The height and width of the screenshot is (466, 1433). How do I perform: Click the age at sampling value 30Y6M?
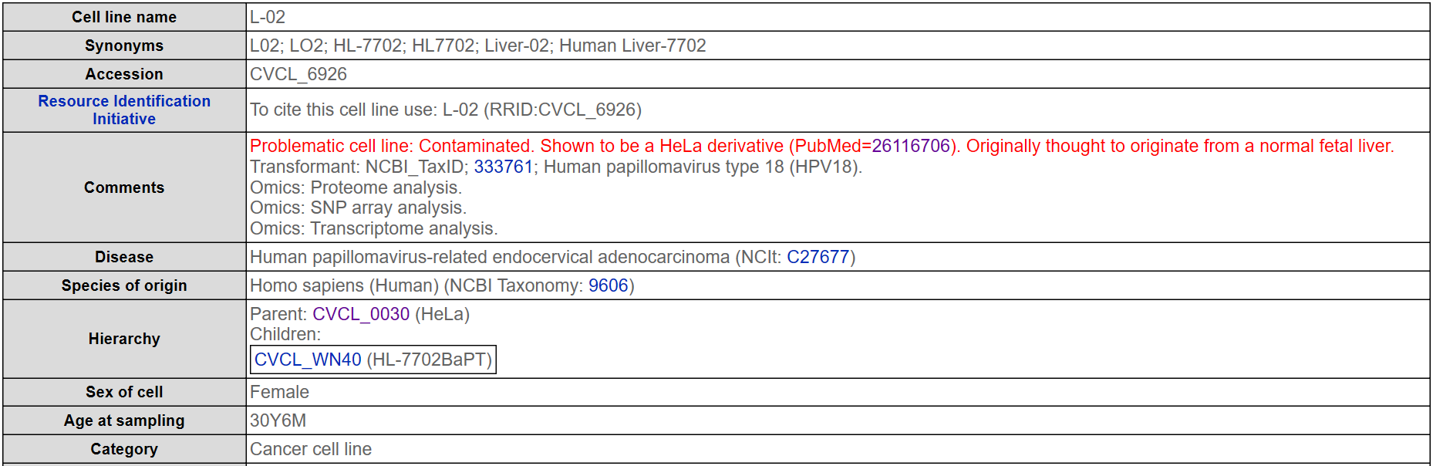(278, 420)
